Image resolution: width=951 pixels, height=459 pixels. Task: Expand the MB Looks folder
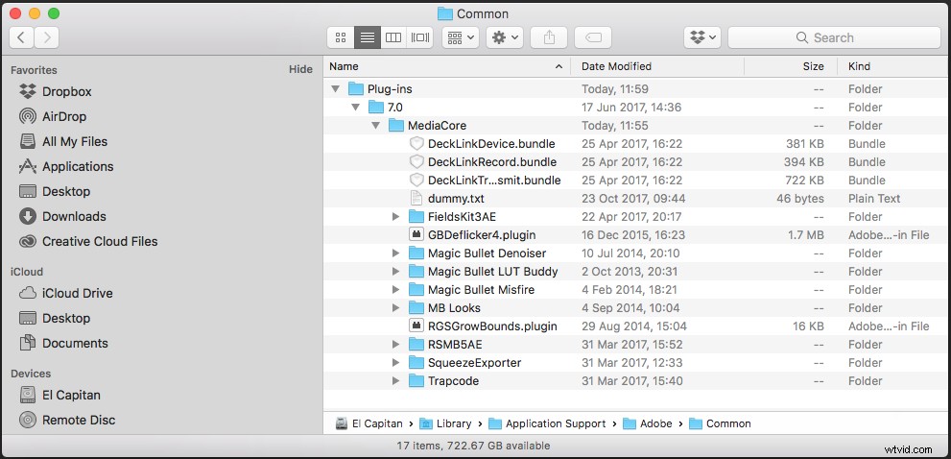(x=395, y=308)
